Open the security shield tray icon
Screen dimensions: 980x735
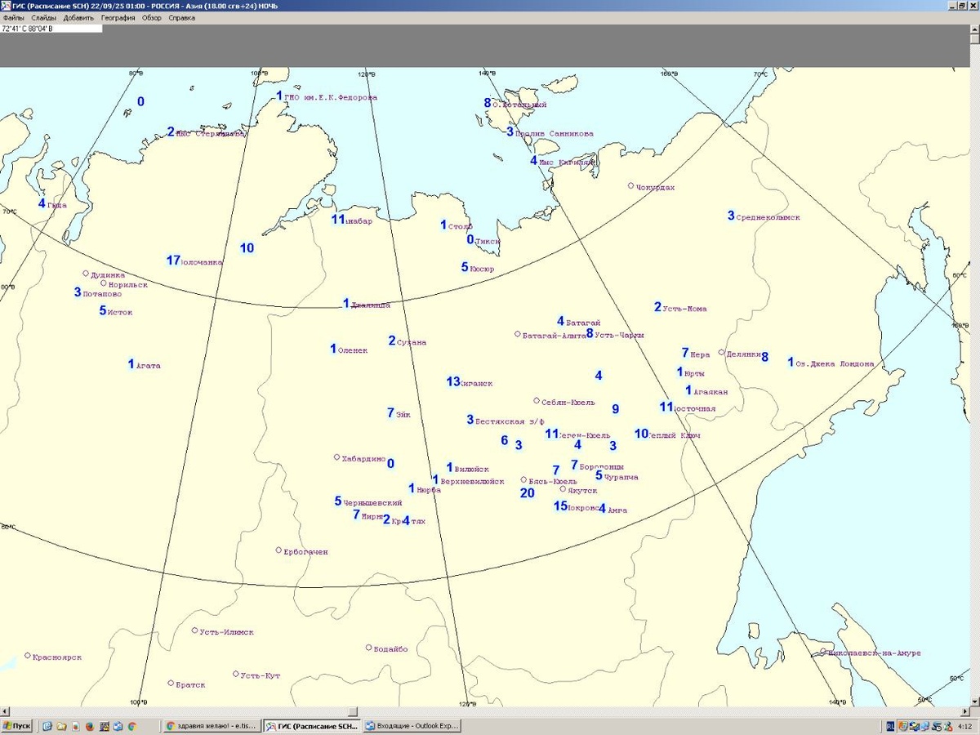tap(902, 725)
